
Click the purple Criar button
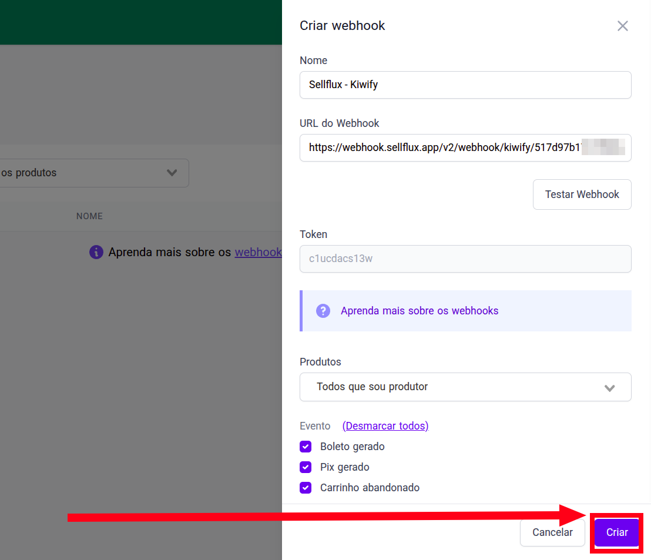(616, 532)
